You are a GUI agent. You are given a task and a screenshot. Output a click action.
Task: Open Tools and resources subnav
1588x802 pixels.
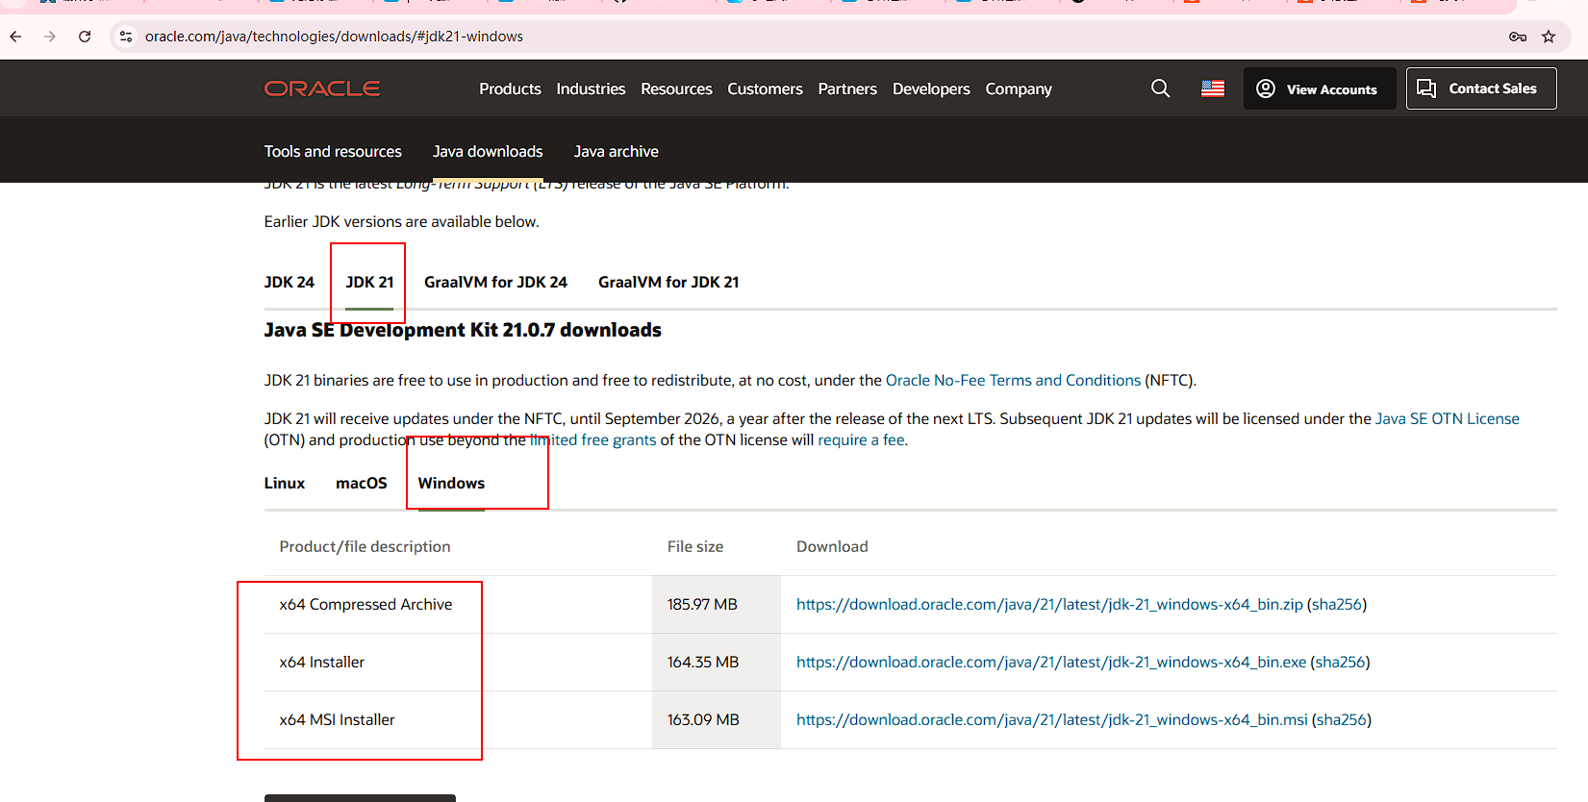(x=333, y=151)
